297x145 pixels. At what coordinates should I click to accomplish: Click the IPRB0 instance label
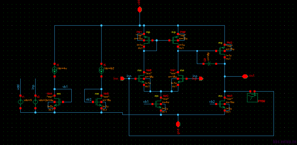(x=261, y=101)
